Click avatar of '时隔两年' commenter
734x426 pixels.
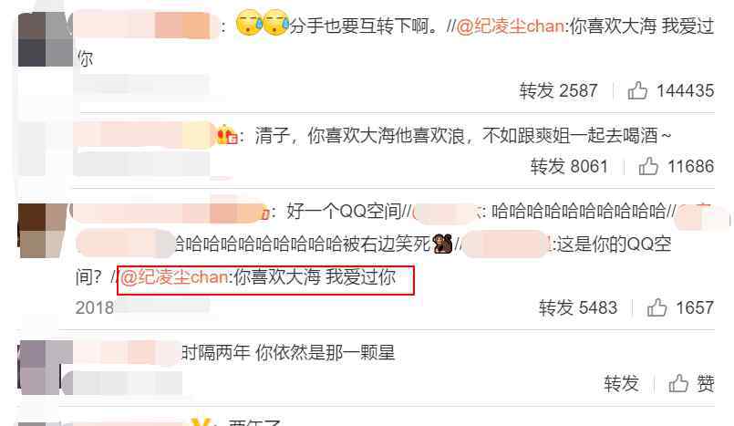[x=40, y=367]
